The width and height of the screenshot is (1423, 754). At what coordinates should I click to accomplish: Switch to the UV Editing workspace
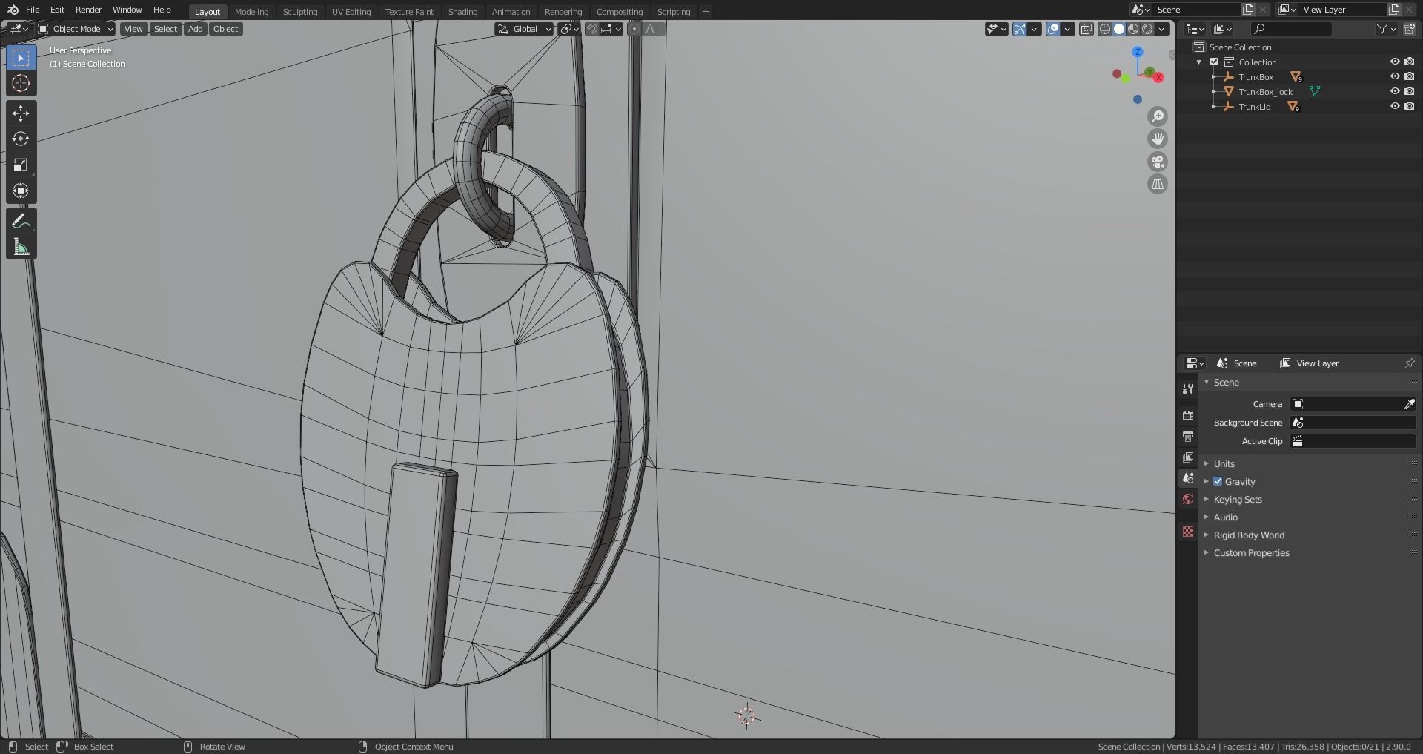coord(351,12)
